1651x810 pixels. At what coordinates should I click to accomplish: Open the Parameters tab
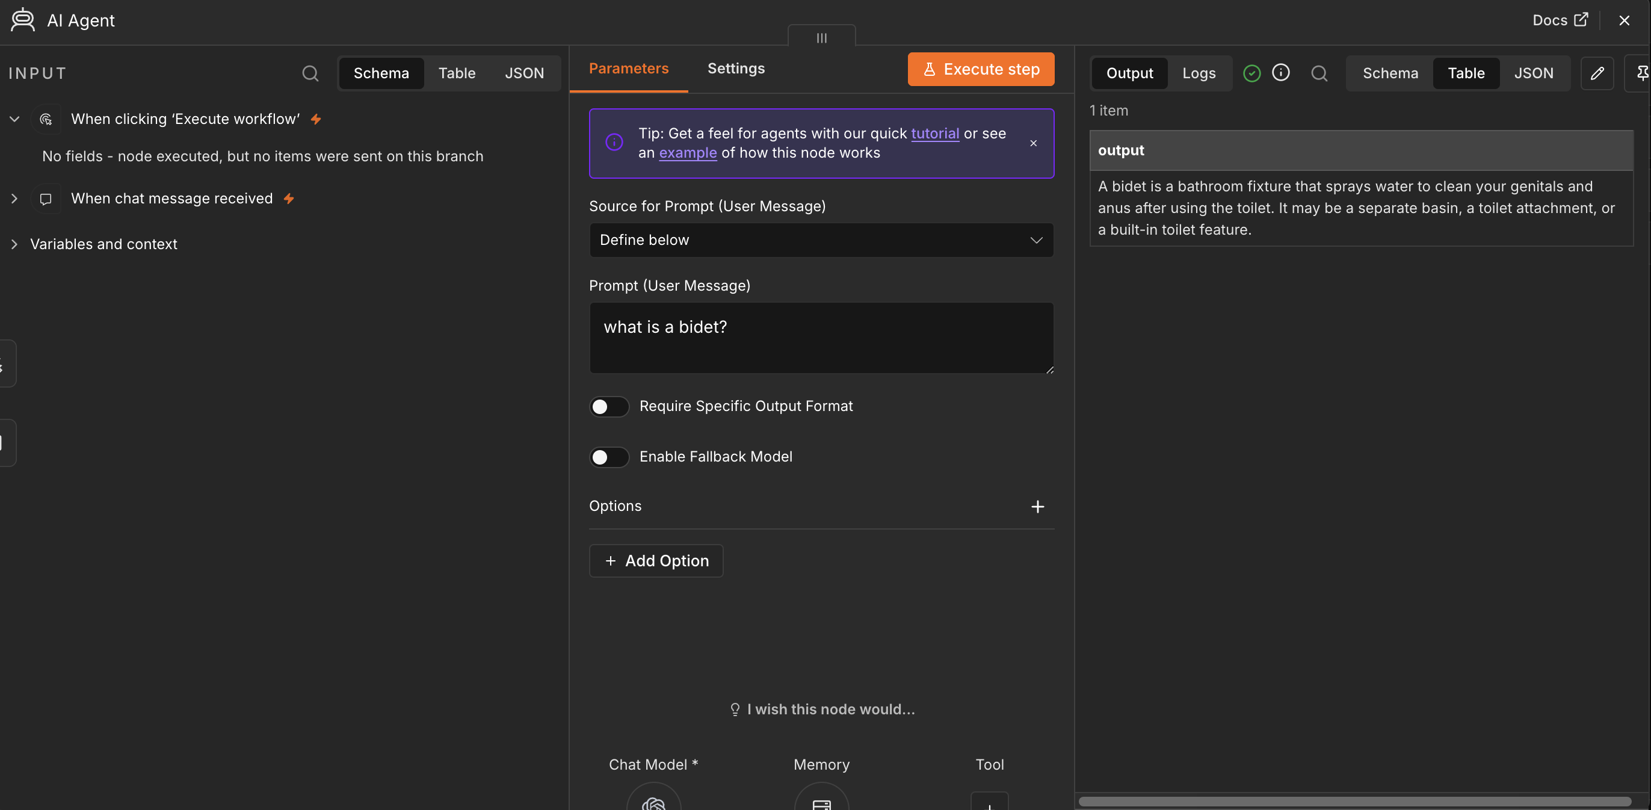(x=628, y=69)
